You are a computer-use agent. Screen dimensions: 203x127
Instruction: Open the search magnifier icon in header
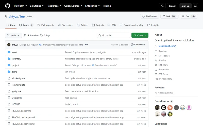(x=162, y=6)
